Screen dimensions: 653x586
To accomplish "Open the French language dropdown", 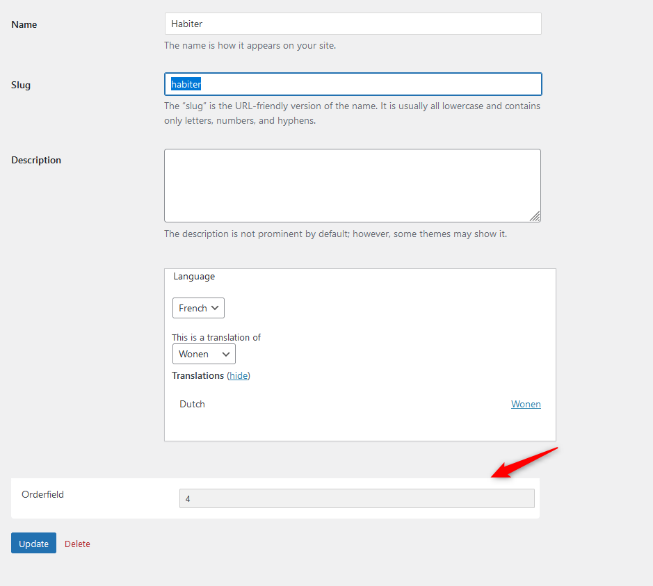I will pyautogui.click(x=198, y=308).
